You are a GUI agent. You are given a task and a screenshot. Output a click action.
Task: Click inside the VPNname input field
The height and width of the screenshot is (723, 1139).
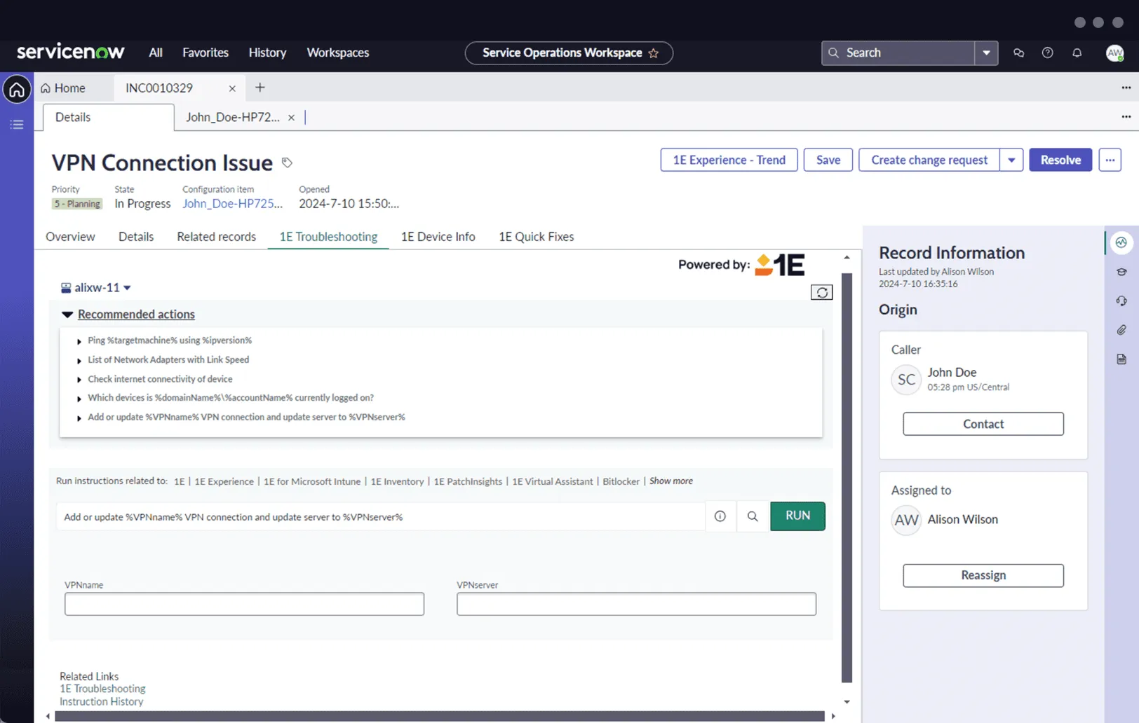[243, 603]
